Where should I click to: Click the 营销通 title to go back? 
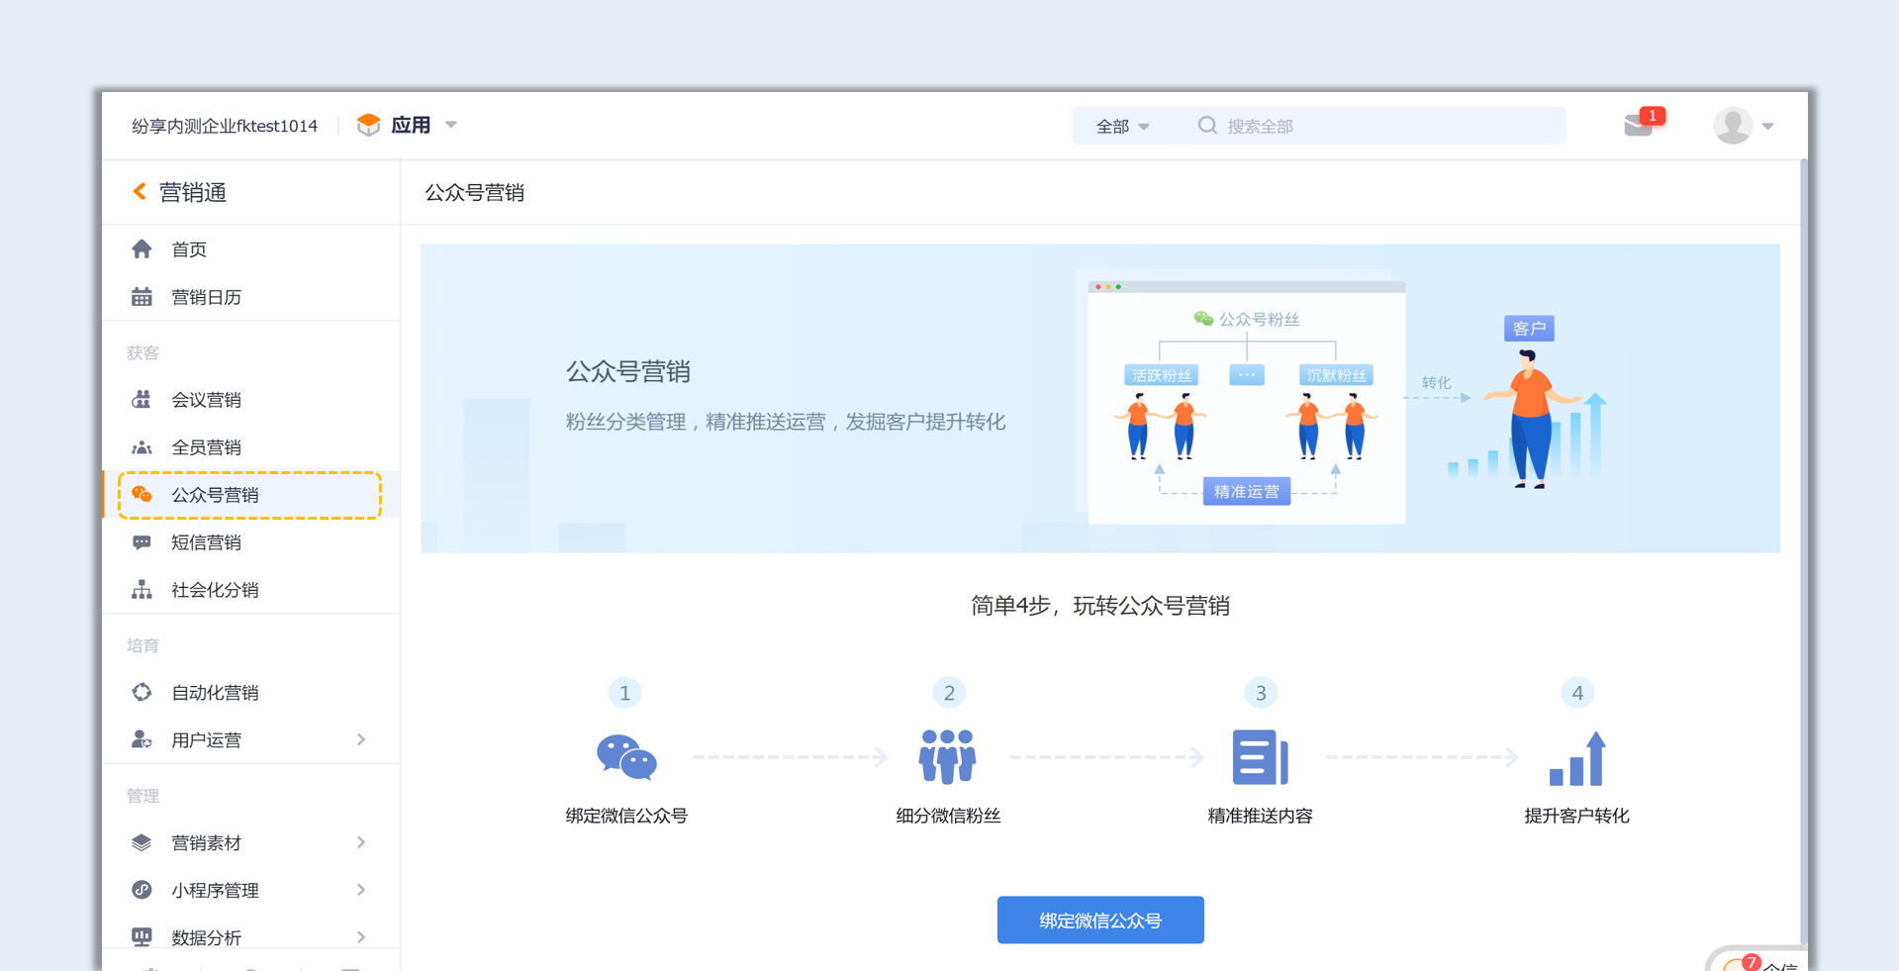[193, 192]
